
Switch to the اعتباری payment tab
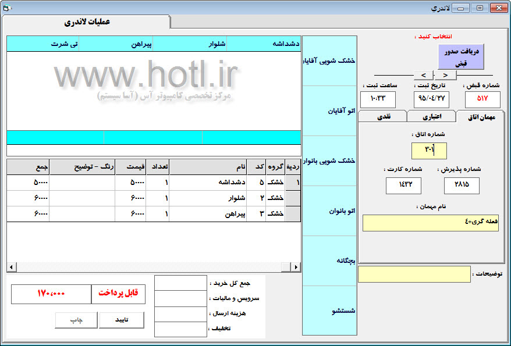pyautogui.click(x=431, y=117)
